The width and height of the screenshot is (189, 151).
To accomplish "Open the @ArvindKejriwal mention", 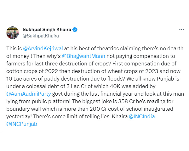I will coord(43,48).
